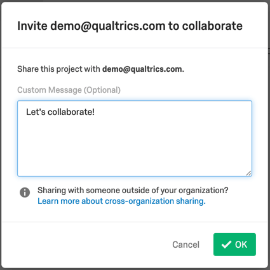This screenshot has width=270, height=270.
Task: Click the "Share this project with" text
Action: 58,69
